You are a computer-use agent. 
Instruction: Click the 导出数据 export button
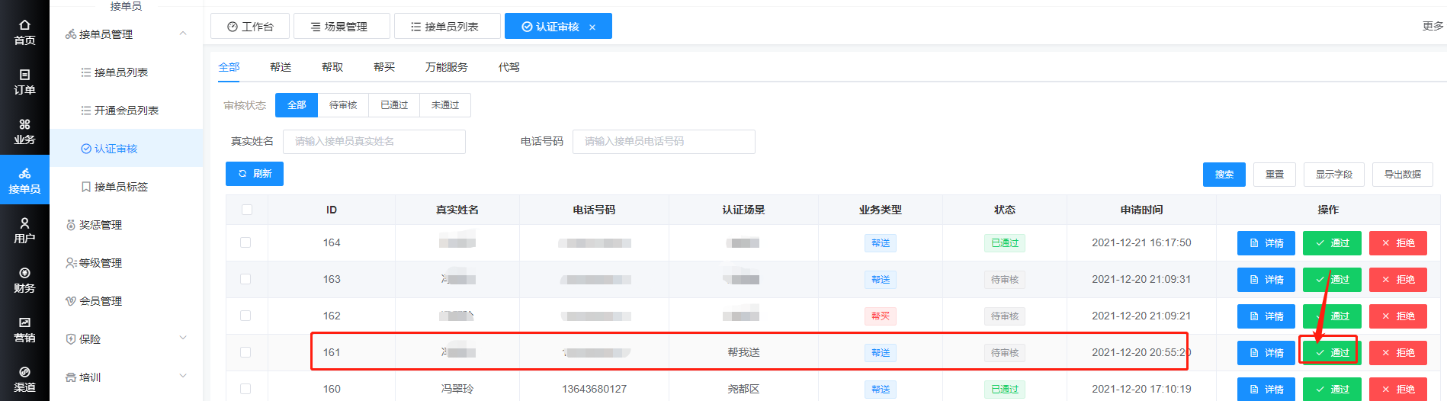[x=1403, y=175]
